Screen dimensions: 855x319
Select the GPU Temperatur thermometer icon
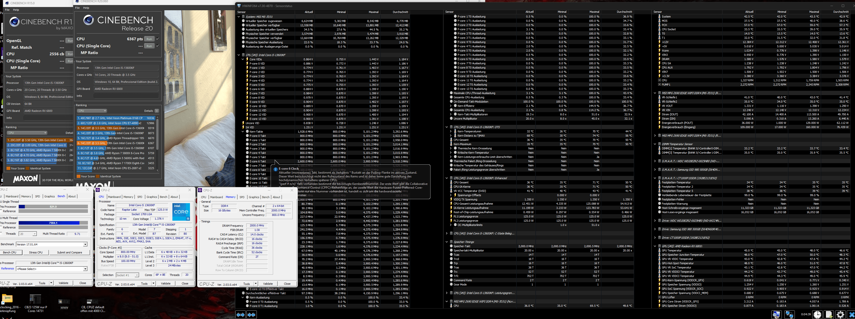[x=659, y=250]
